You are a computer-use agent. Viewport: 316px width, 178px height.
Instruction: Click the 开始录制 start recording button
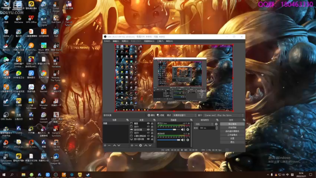232,128
